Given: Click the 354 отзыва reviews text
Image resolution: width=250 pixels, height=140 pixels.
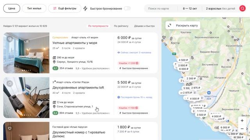Looking at the screenshot, I should click(66, 68).
